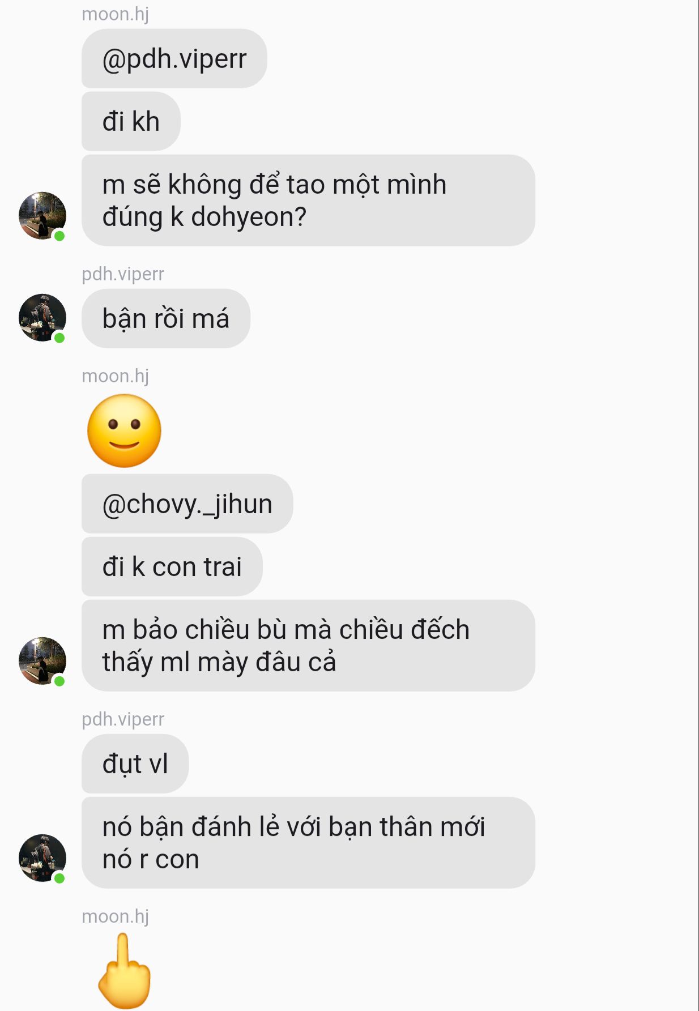
Task: Select the 'bận rồi má' message
Action: pyautogui.click(x=166, y=319)
